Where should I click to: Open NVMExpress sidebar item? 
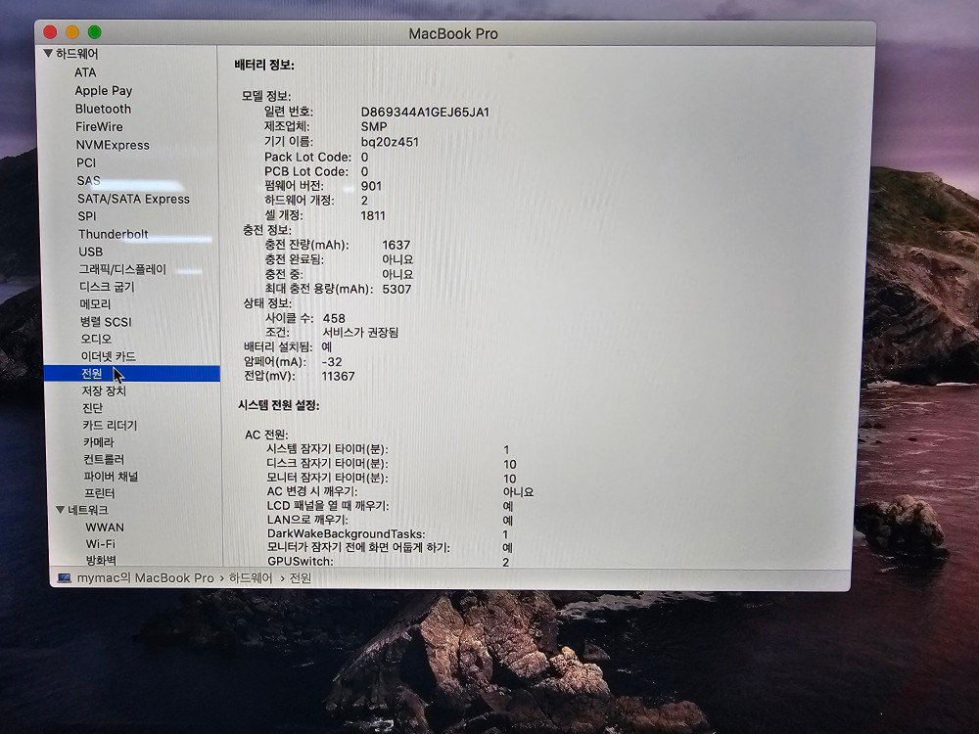click(x=113, y=145)
